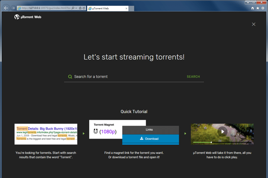Click the first green tutorial arrow
Image resolution: width=268 pixels, height=178 pixels.
click(x=84, y=133)
